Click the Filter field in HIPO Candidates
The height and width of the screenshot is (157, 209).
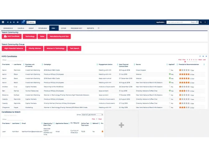point(15,60)
